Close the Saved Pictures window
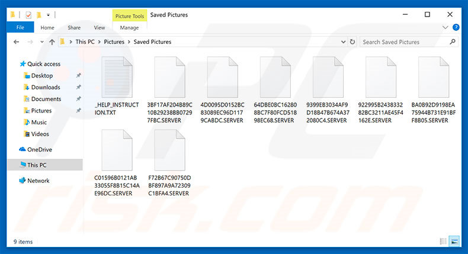This screenshot has height=254, width=468. [450, 14]
